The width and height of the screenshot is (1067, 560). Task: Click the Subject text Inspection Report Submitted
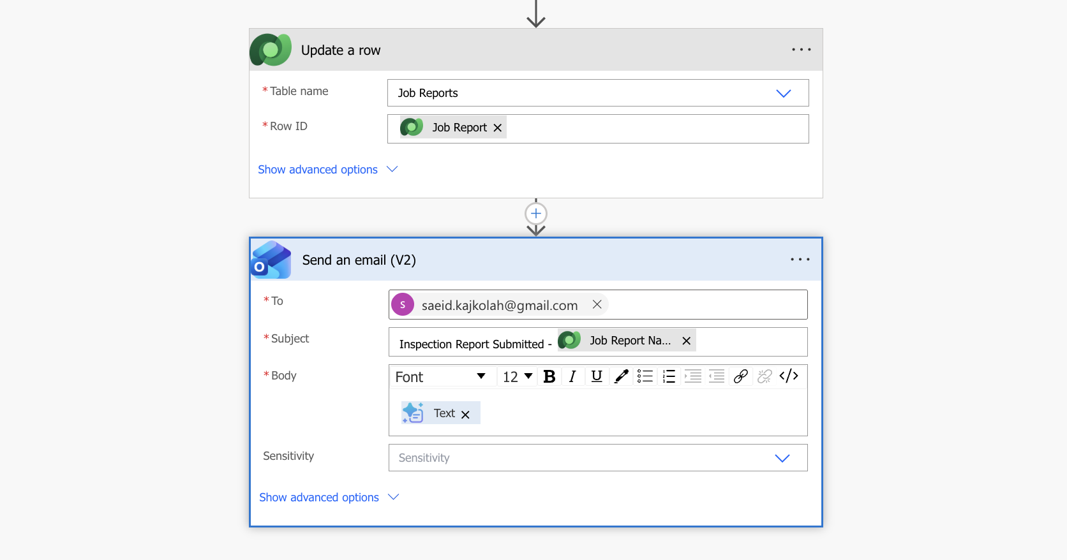471,344
